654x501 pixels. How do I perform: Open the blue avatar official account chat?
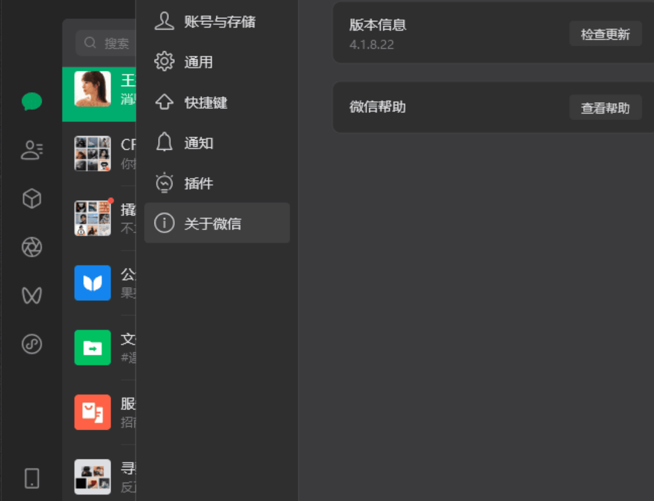pyautogui.click(x=93, y=283)
